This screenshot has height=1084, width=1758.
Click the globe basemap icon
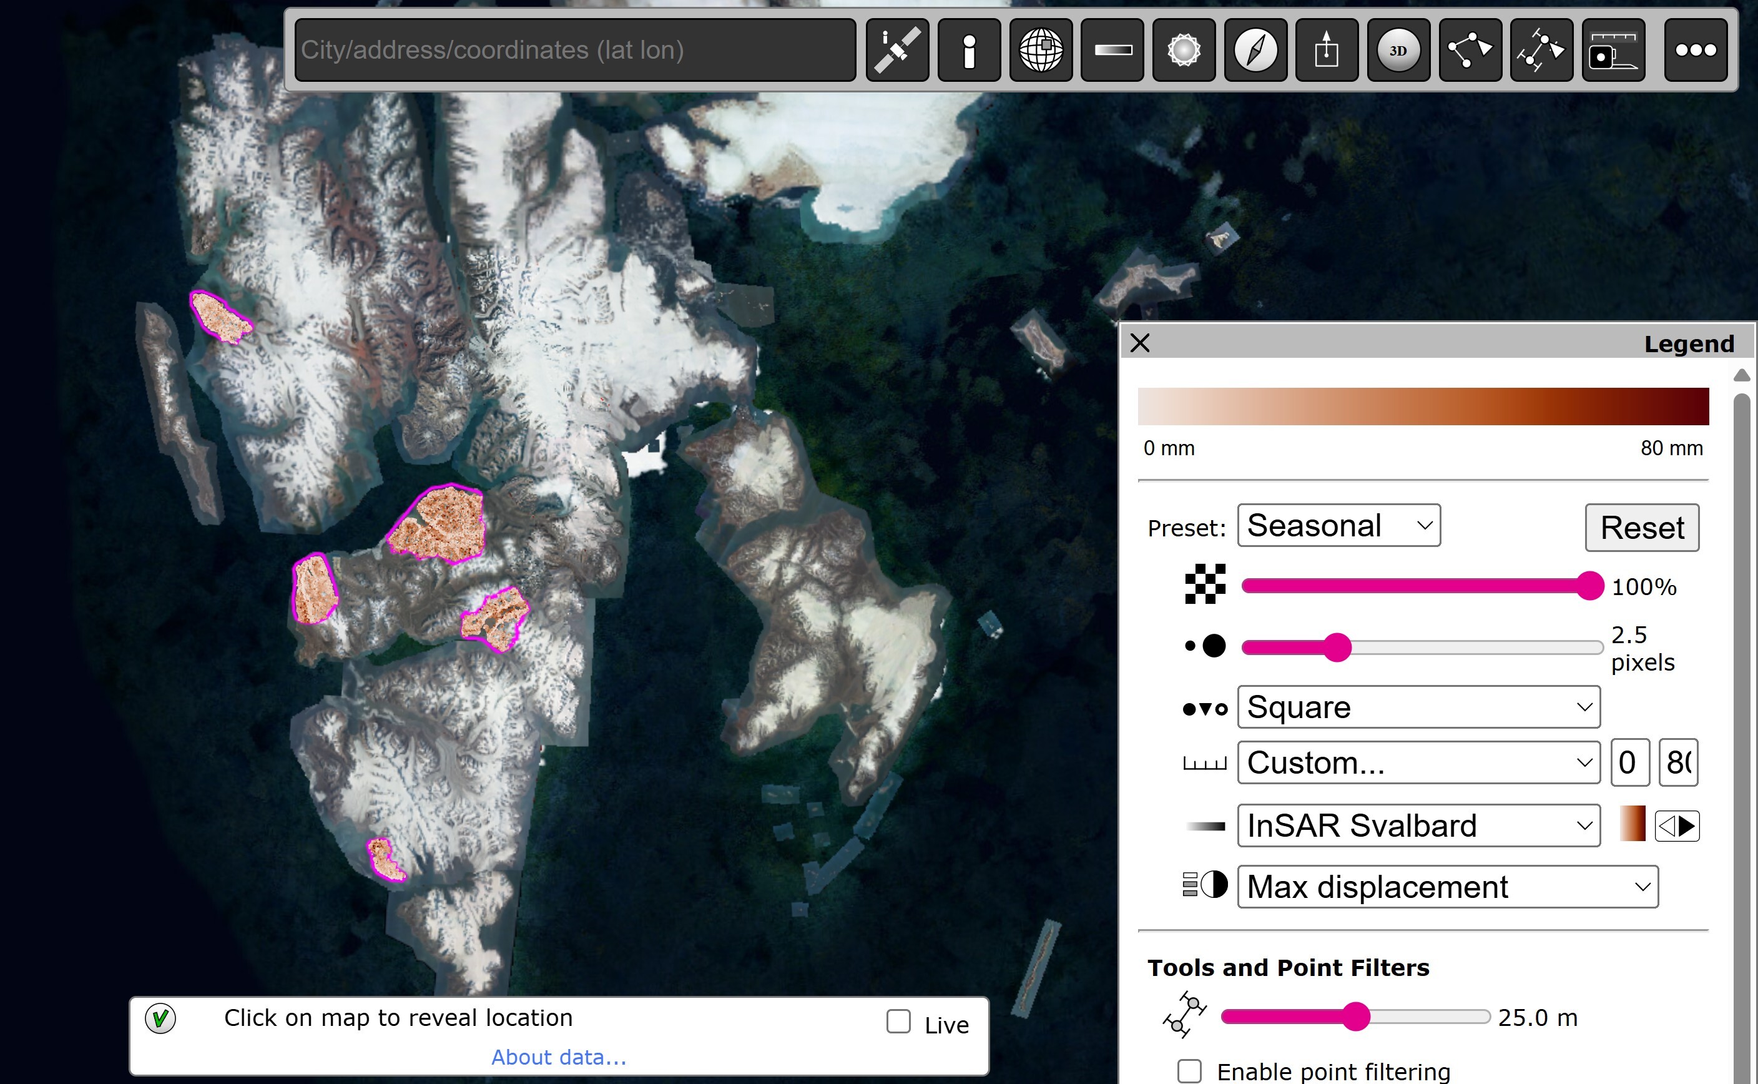pyautogui.click(x=1041, y=50)
